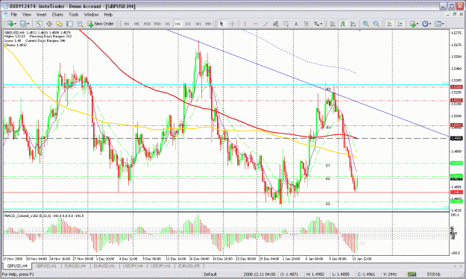The image size is (466, 279).
Task: Choose the Fibonacci Retracement tool
Action: click(286, 24)
